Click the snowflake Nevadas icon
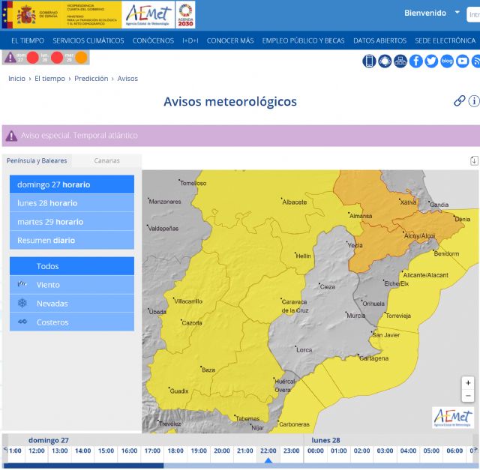Screen dimensions: 480x470 [x=22, y=304]
